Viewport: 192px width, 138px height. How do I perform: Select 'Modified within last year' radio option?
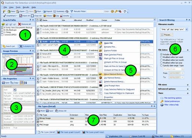(x=161, y=63)
